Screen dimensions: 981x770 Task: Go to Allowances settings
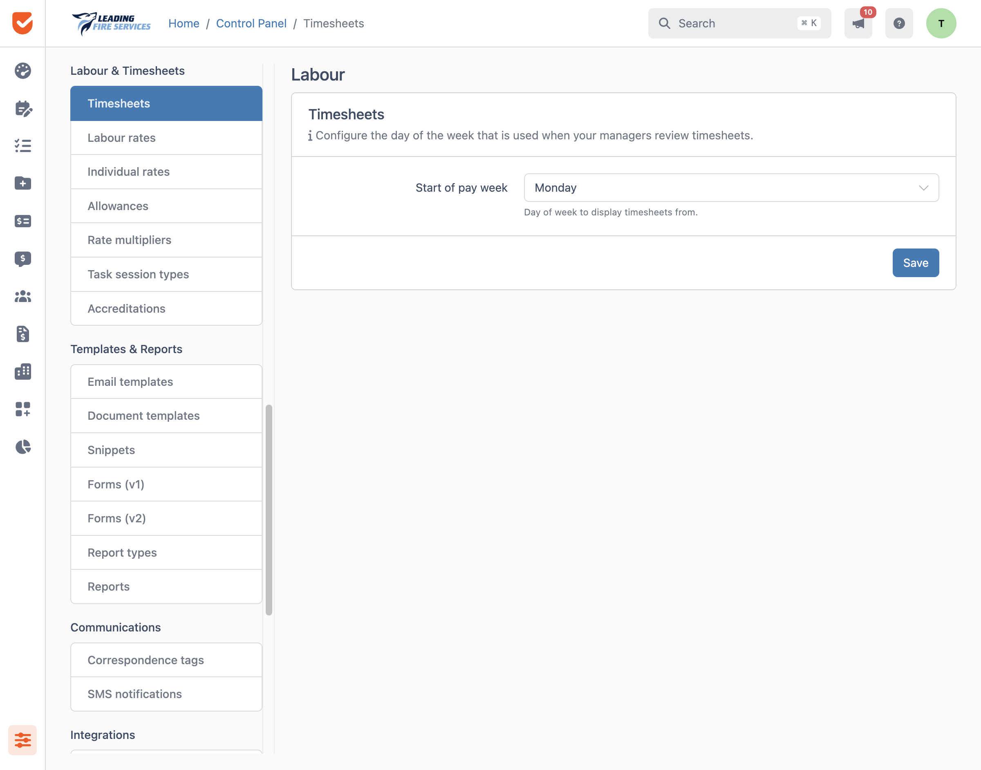[166, 206]
